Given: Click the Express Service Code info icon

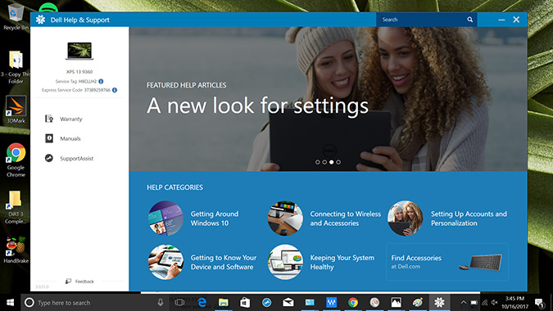Looking at the screenshot, I should 115,90.
